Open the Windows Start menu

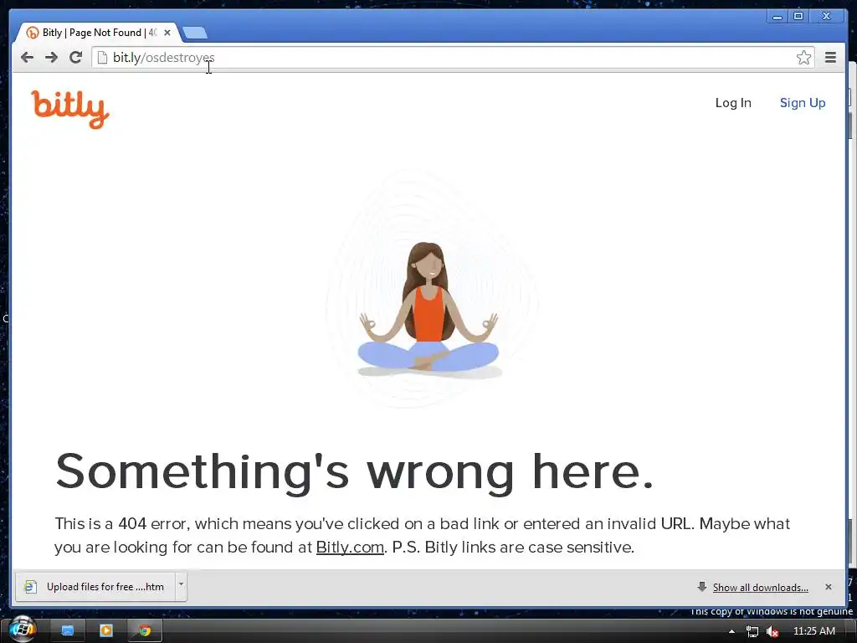pos(22,630)
